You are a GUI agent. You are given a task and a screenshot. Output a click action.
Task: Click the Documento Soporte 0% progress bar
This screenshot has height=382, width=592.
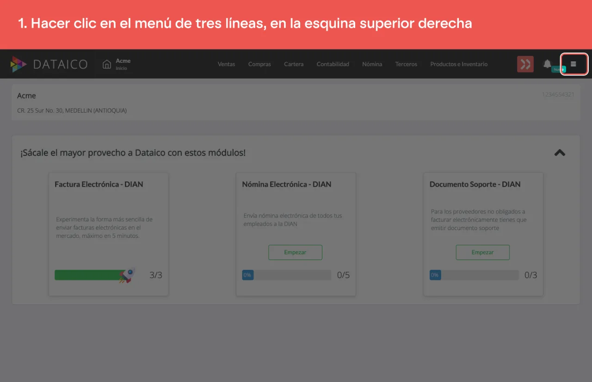474,275
